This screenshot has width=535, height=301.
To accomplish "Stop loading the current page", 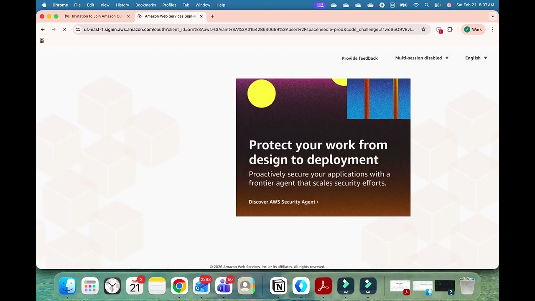I will [64, 29].
